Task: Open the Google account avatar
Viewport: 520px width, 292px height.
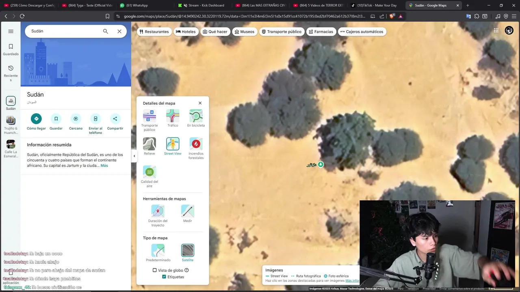Action: pyautogui.click(x=509, y=30)
